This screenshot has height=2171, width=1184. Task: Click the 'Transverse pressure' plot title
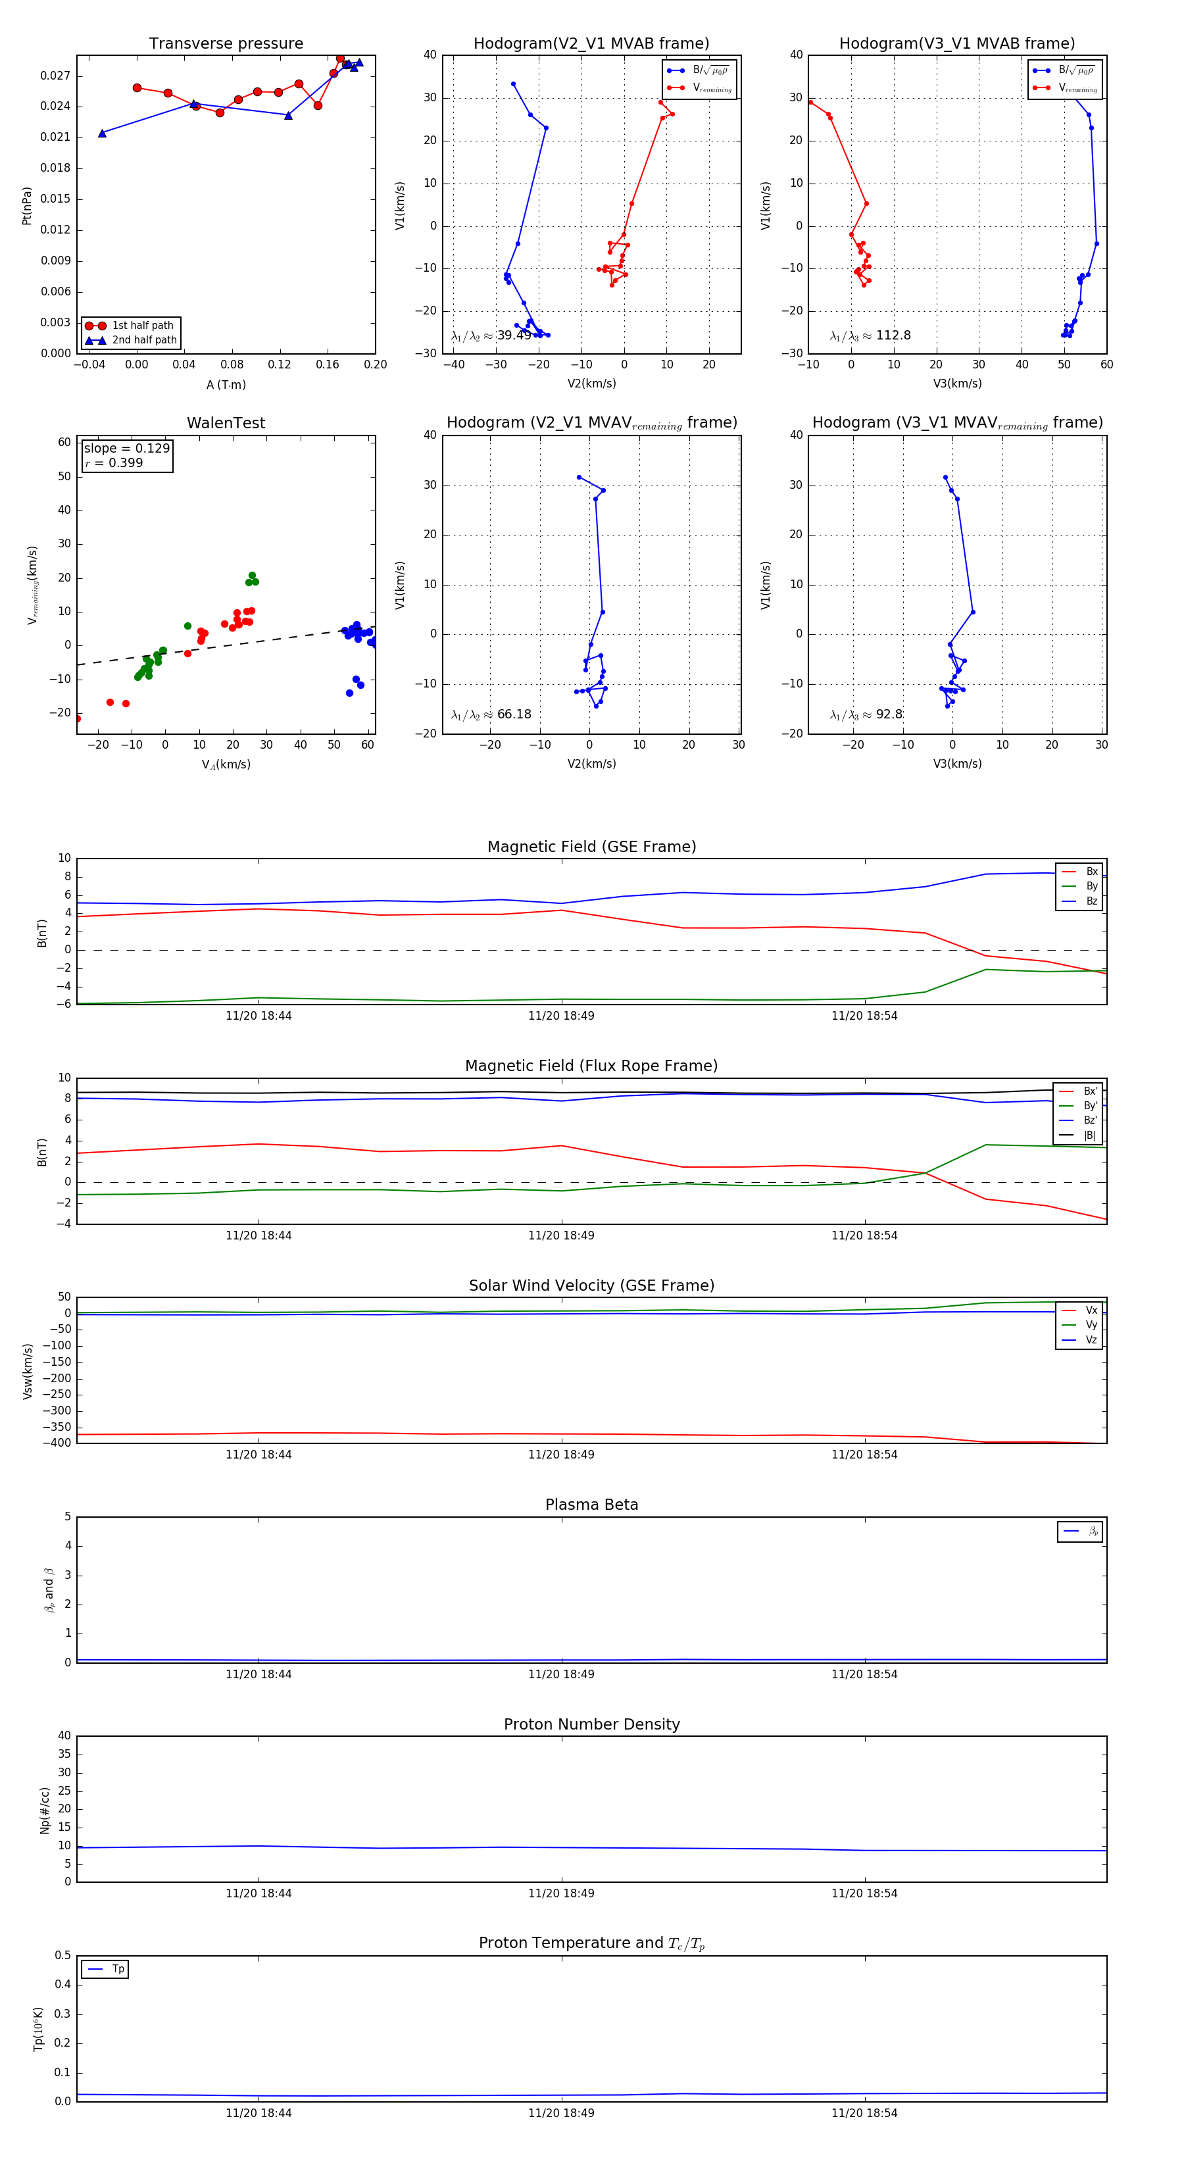(x=226, y=44)
